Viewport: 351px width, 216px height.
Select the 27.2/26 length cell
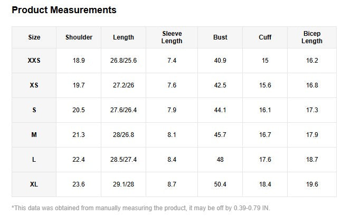coord(124,85)
